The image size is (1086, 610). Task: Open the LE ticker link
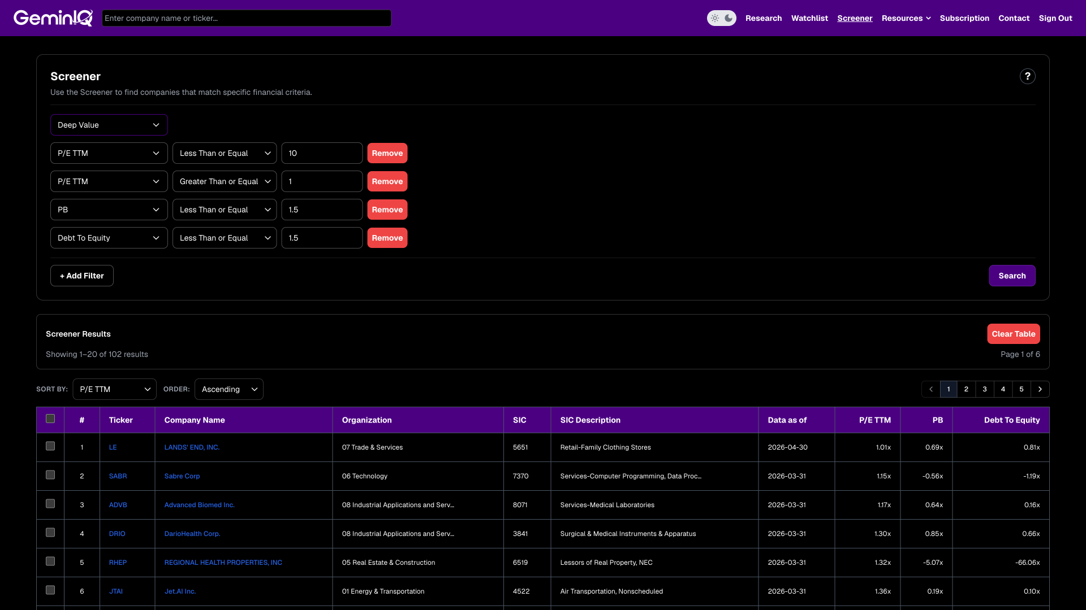[x=113, y=447]
